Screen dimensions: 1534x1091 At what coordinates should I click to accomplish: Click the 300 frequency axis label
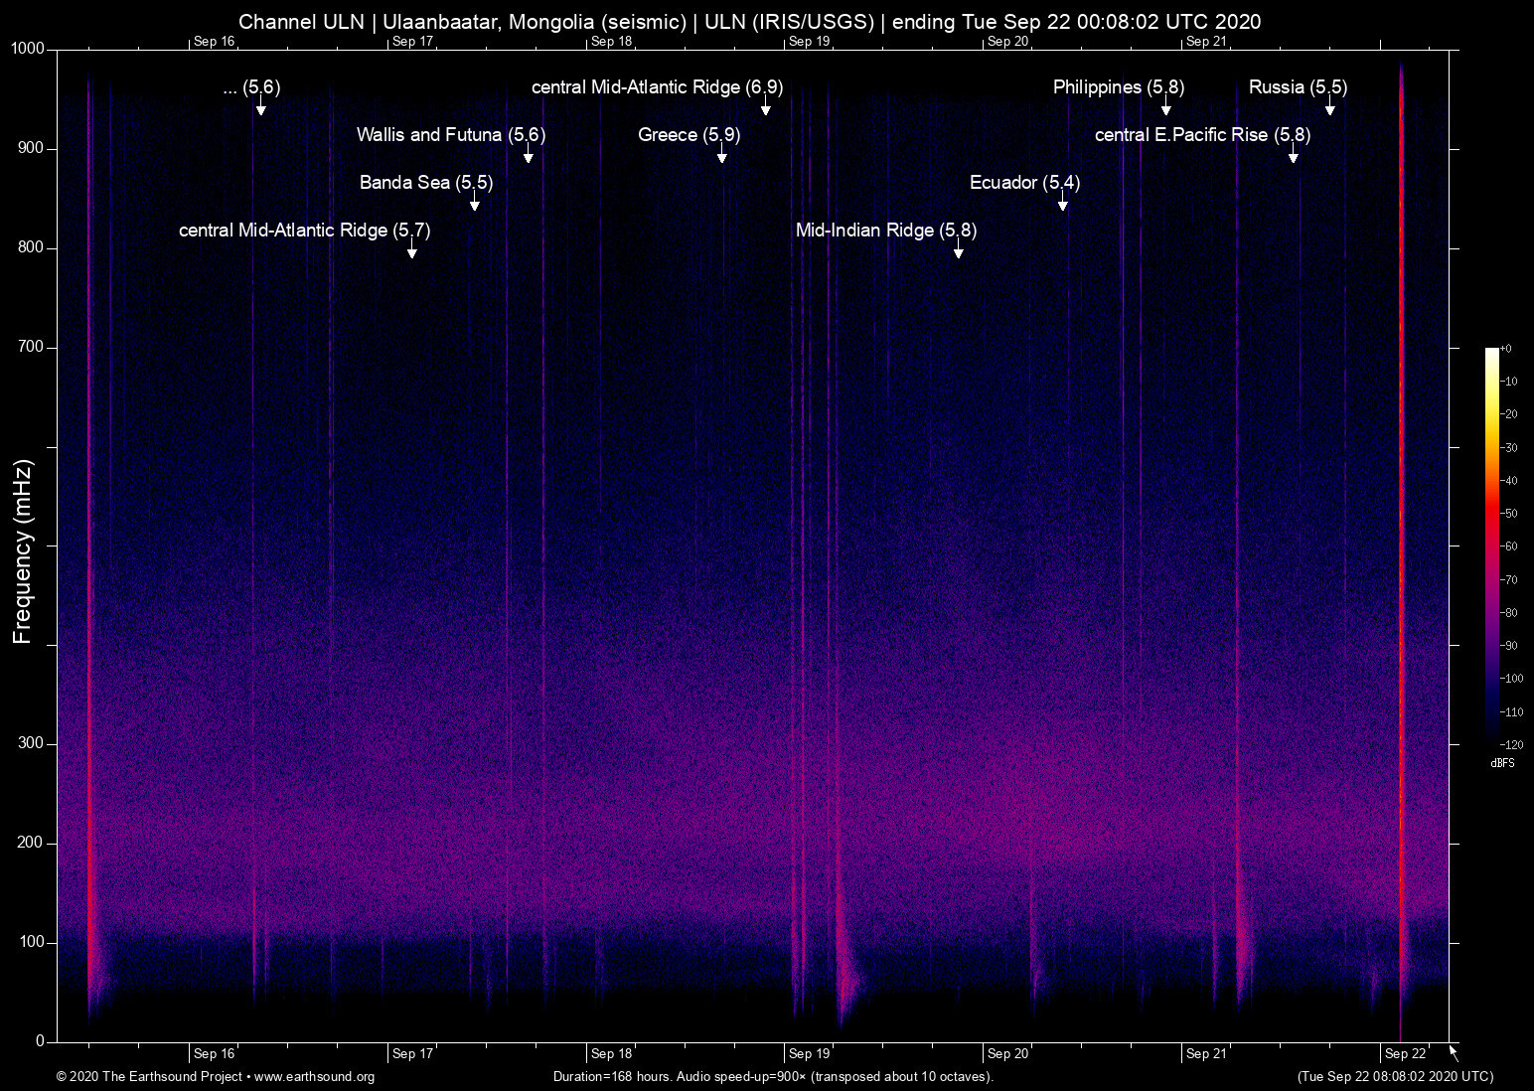[32, 744]
